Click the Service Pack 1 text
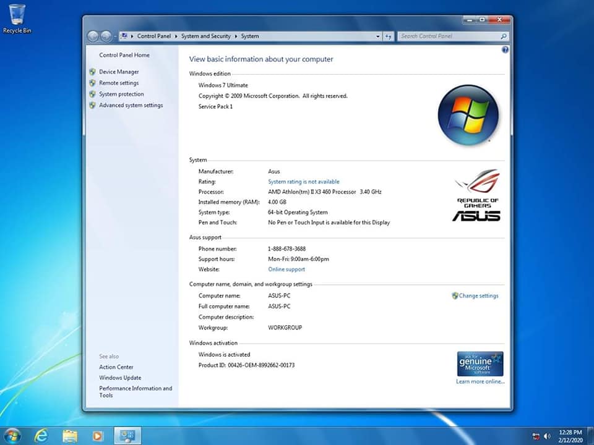Viewport: 594px width, 445px height. 215,106
